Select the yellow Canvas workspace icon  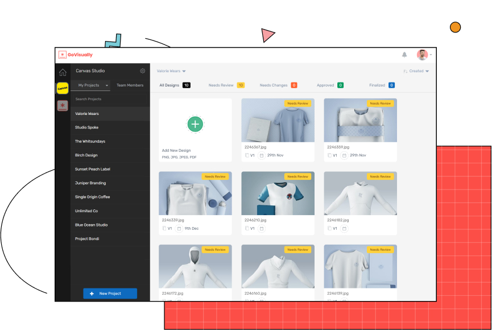click(63, 89)
